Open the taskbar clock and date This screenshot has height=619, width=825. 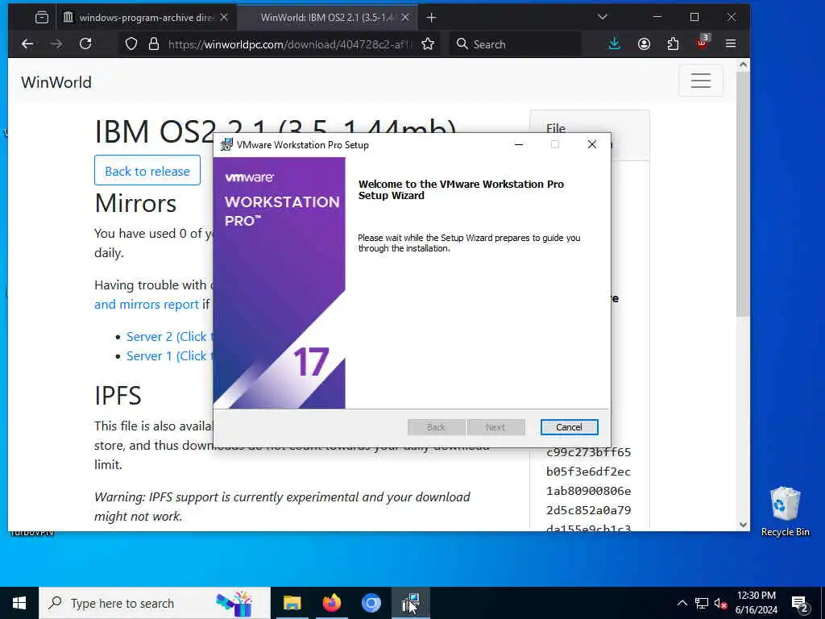pos(756,603)
